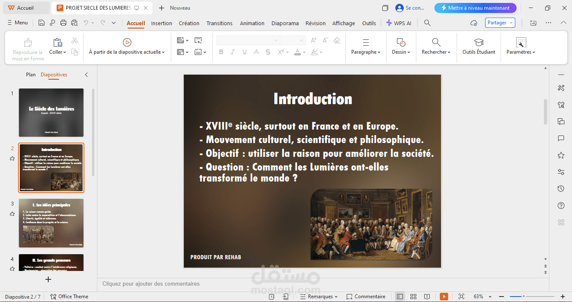Click Mettre à niveau maintenant button
The height and width of the screenshot is (302, 572).
click(475, 8)
